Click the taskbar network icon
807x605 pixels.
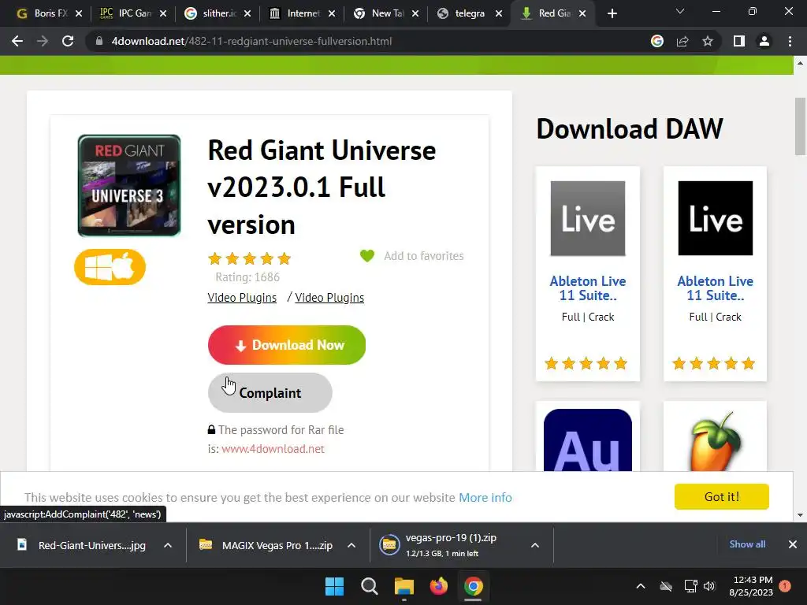[x=690, y=586]
